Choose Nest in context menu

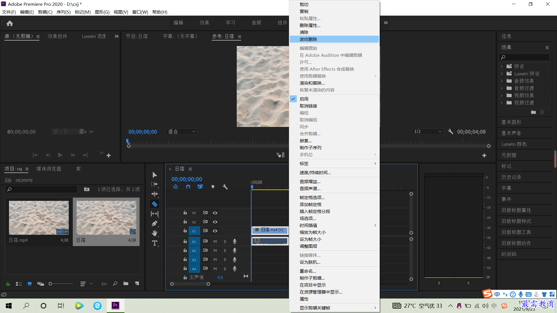334,141
